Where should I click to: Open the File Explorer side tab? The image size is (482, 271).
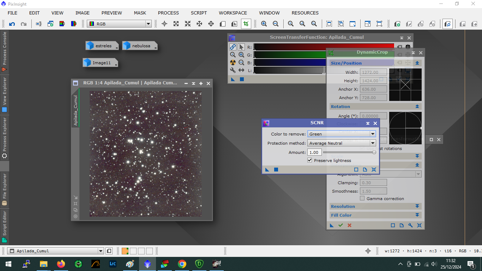5,190
